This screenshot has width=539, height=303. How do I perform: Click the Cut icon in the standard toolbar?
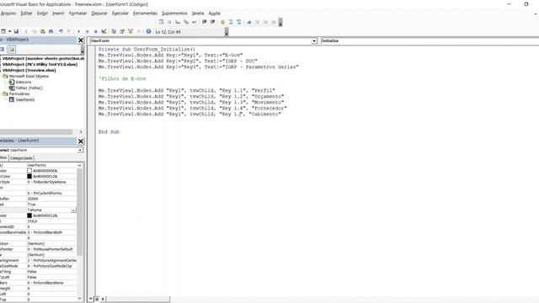click(x=26, y=31)
